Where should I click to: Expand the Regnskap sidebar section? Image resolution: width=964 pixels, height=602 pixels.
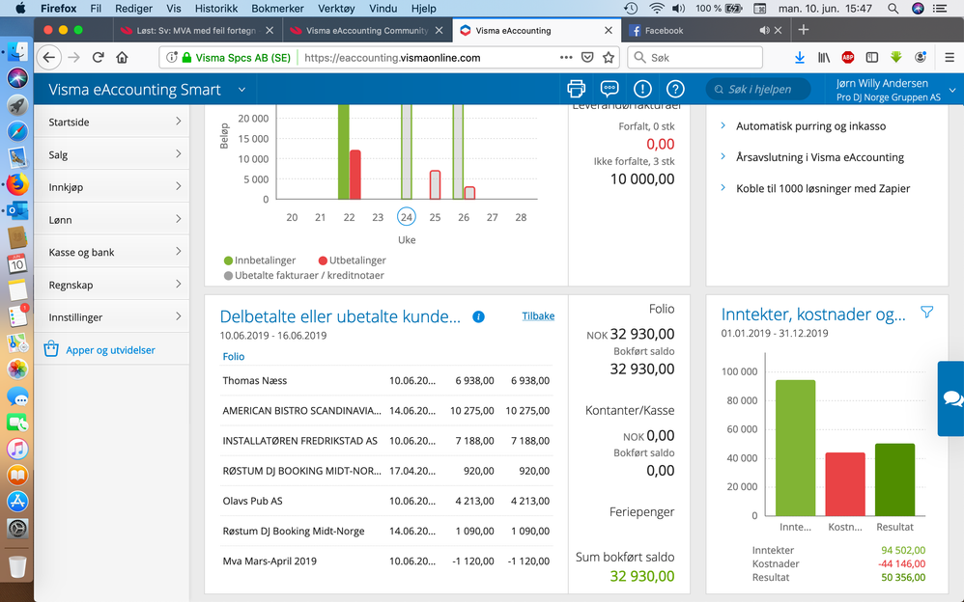[112, 285]
